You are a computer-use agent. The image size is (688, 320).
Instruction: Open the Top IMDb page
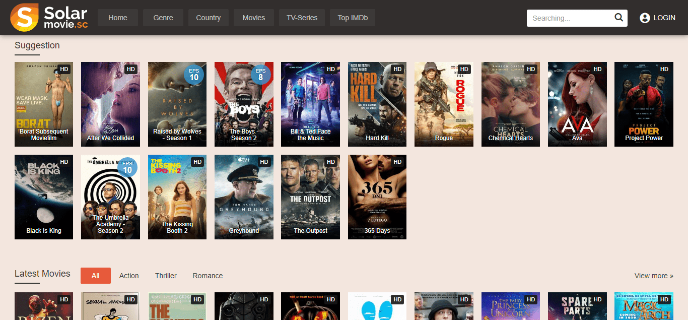pos(353,18)
